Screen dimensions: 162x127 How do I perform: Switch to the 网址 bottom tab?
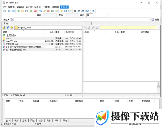pos(32,121)
